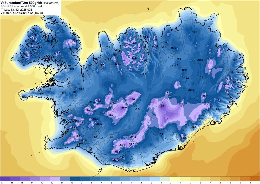260x184 pixels.
Task: Click the -15.0 temperature label
Action: click(87, 110)
